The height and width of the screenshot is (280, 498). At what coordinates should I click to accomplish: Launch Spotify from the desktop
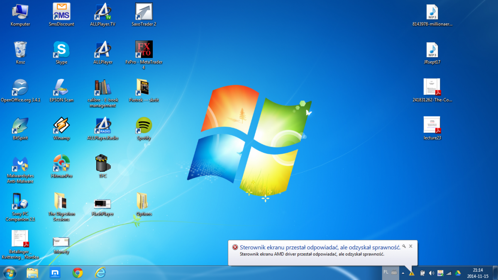[x=144, y=129]
